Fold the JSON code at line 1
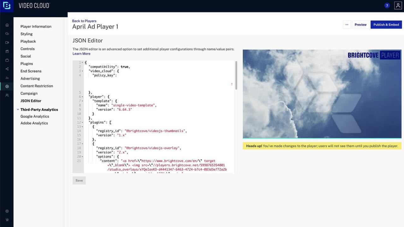This screenshot has width=404, height=227. click(82, 62)
